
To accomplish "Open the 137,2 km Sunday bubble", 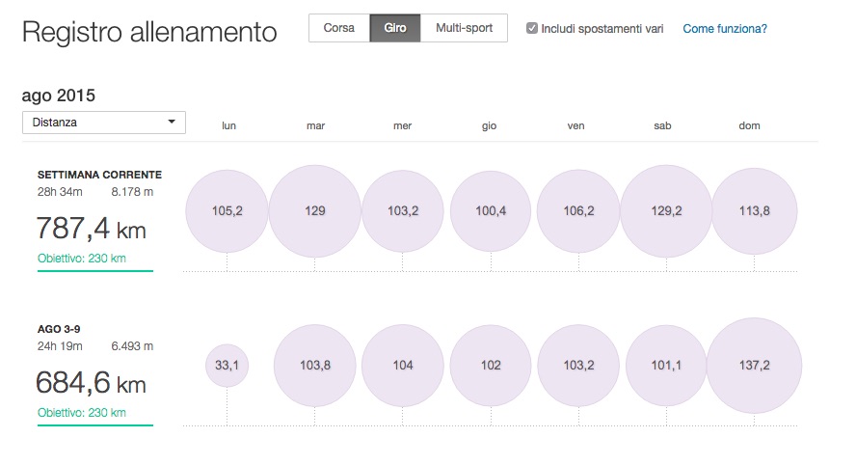I will 754,366.
